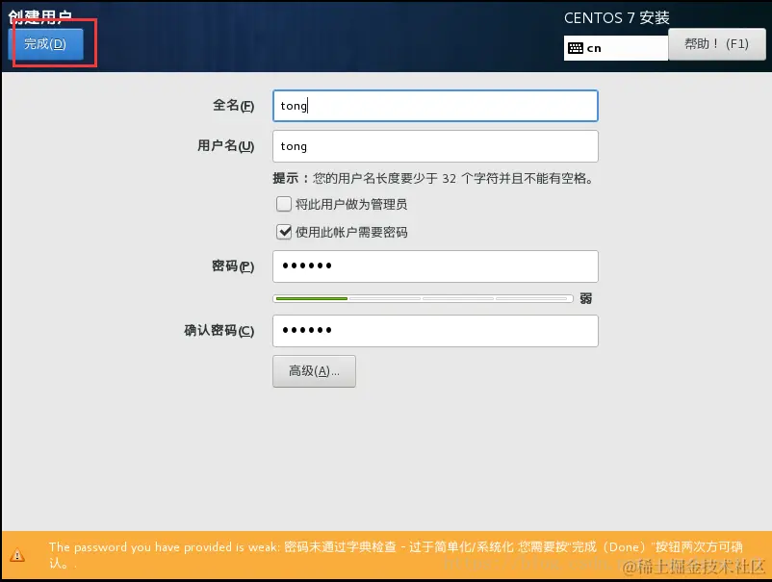This screenshot has height=582, width=772.
Task: Open the 高级(A) advanced user settings
Action: (314, 370)
